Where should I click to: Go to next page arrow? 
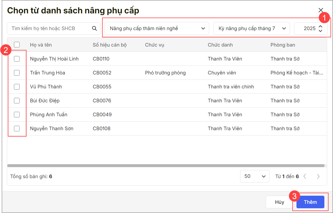(318, 176)
